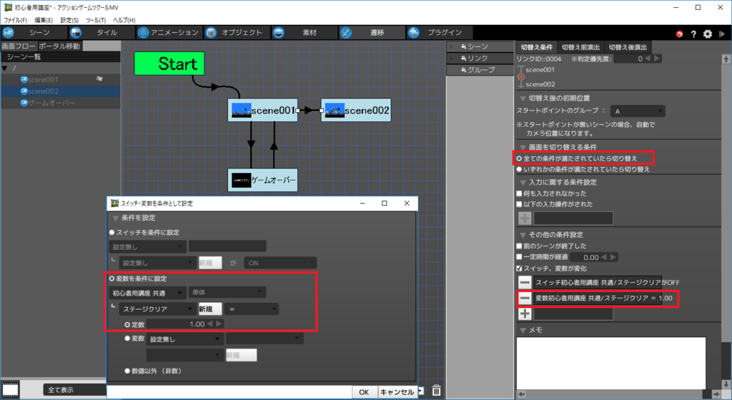Viewport: 732px width, 400px height.
Task: Remove the 変数 ステージクリア = 1.00 condition
Action: (x=525, y=298)
